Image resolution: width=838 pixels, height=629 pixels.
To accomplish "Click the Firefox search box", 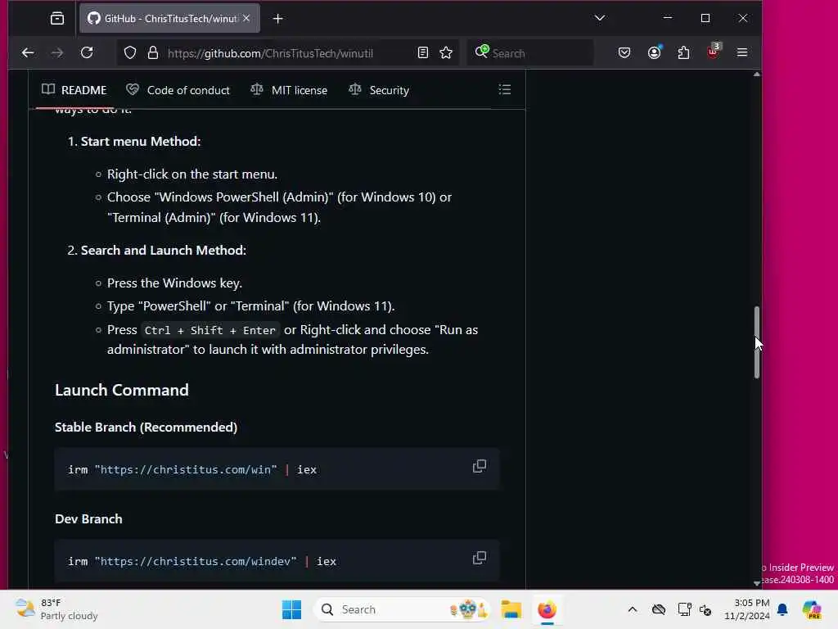I will 530,53.
